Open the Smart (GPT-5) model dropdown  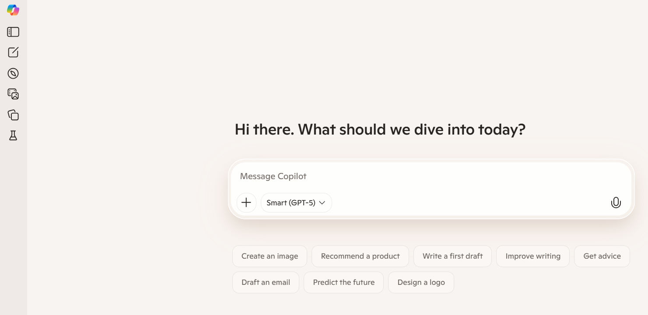pos(291,203)
